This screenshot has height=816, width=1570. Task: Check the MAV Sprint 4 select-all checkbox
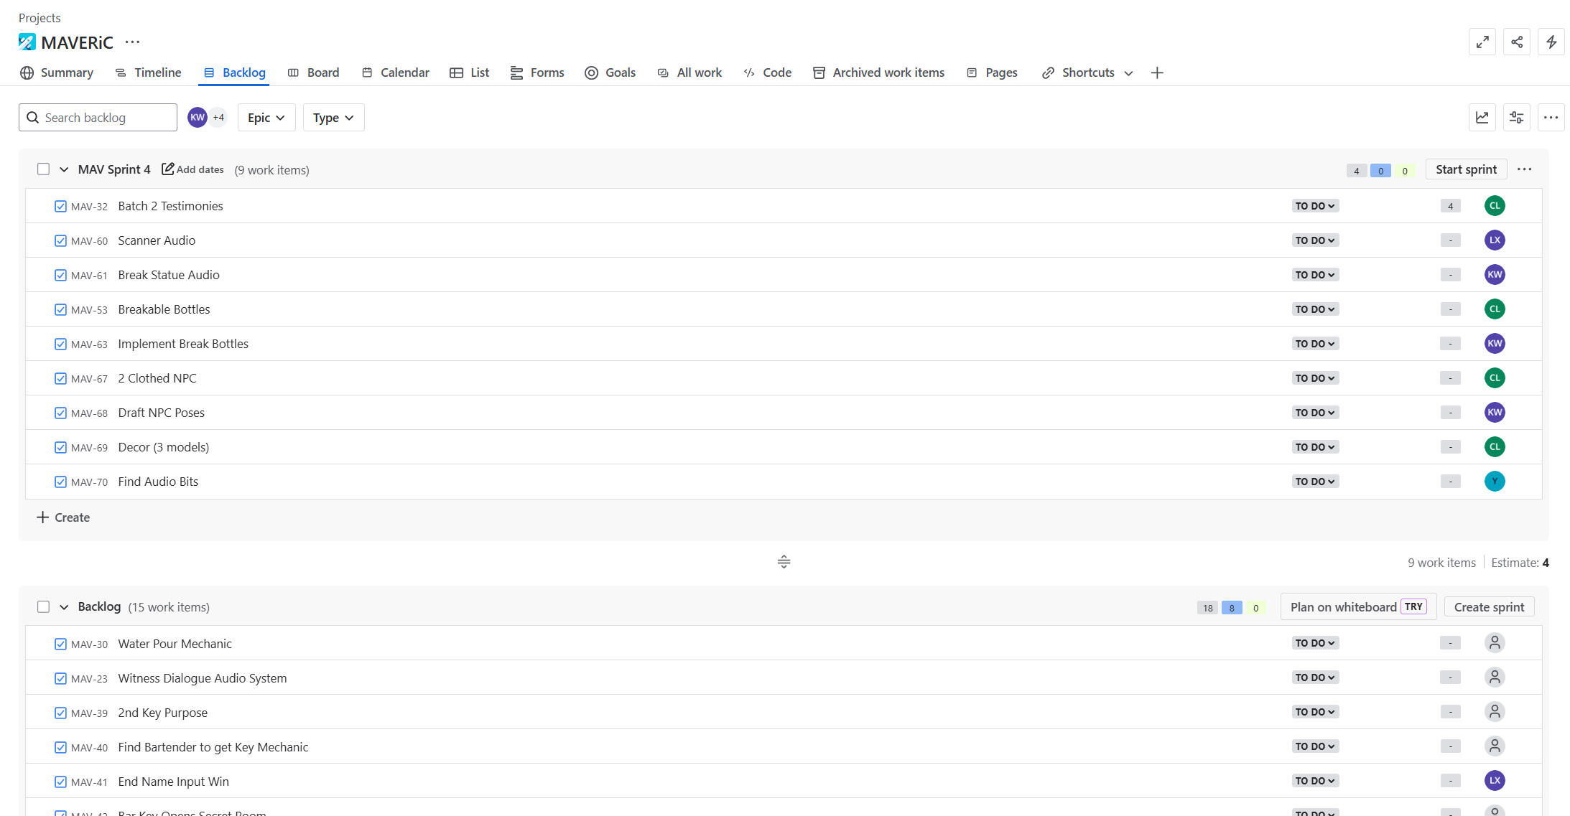click(44, 169)
